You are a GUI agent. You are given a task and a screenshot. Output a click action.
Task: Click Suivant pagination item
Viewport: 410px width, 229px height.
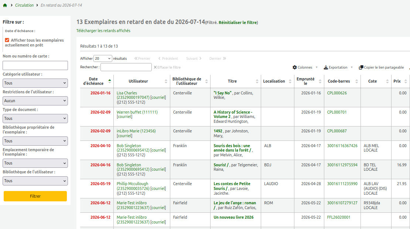pyautogui.click(x=194, y=59)
